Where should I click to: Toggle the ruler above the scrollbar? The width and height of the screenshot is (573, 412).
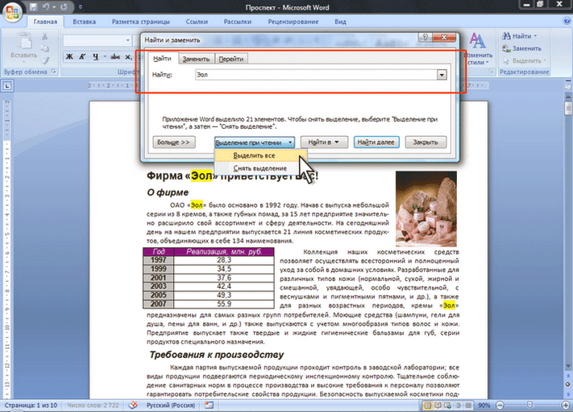568,86
